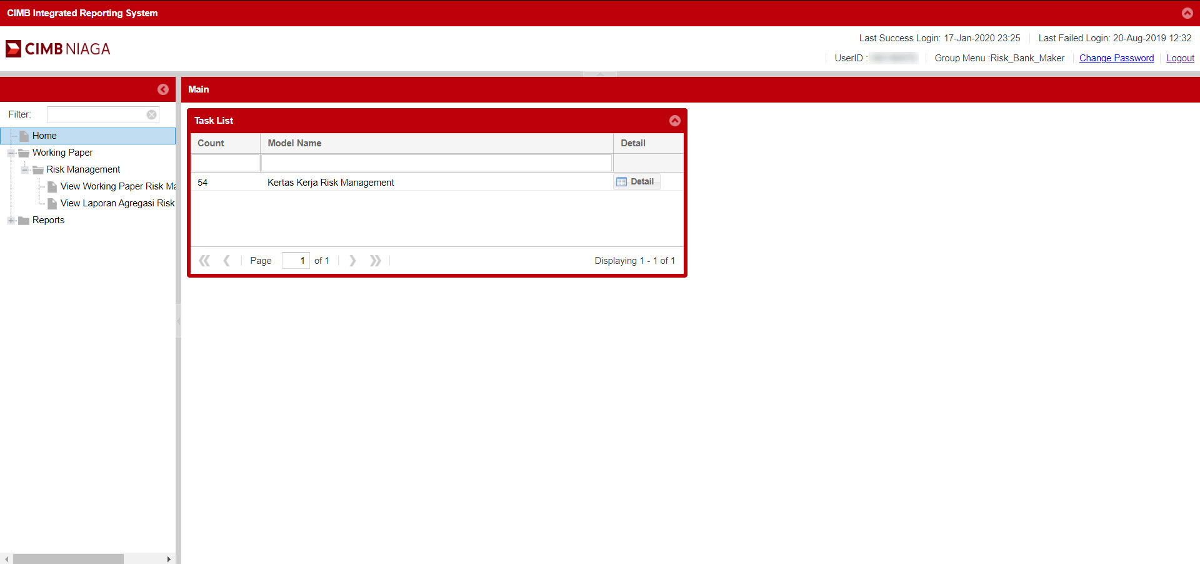
Task: Click the Logout link
Action: click(1180, 58)
